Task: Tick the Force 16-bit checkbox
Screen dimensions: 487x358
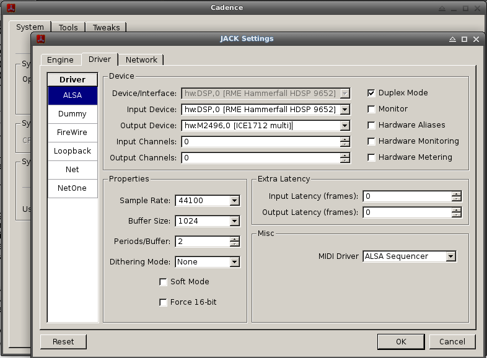Action: coord(164,302)
